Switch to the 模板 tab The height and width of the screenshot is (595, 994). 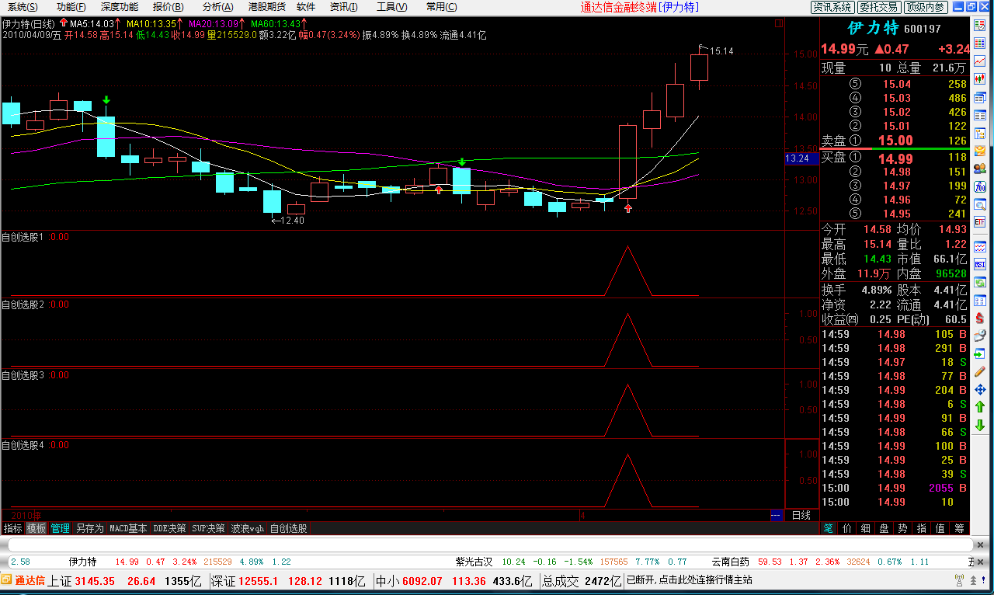pos(36,528)
